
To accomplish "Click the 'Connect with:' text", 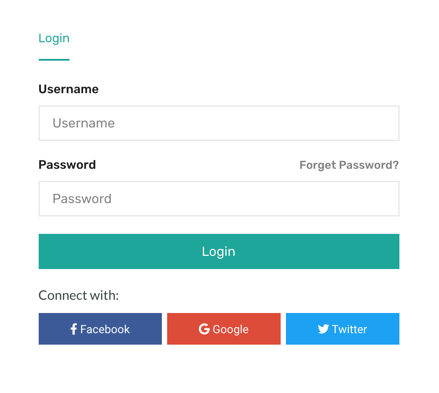I will click(x=79, y=295).
